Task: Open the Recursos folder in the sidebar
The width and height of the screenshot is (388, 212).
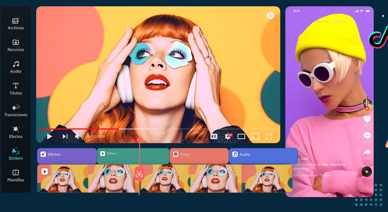Action: 16,45
